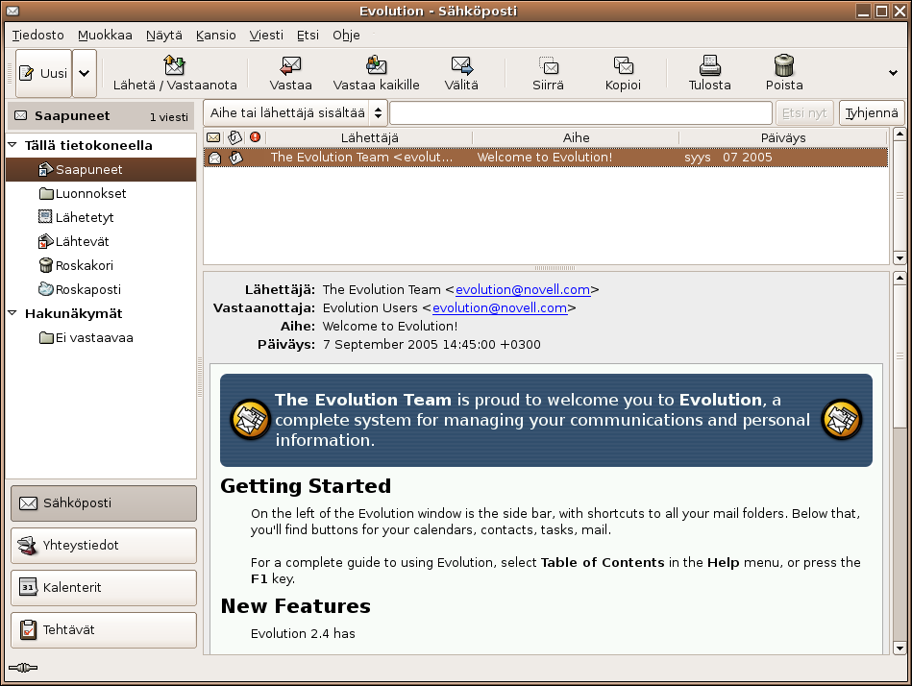This screenshot has height=686, width=912.
Task: Click the Uusi new message button
Action: click(x=43, y=73)
